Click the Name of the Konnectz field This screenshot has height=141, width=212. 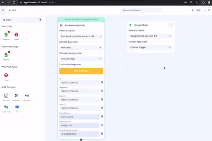coord(141,10)
